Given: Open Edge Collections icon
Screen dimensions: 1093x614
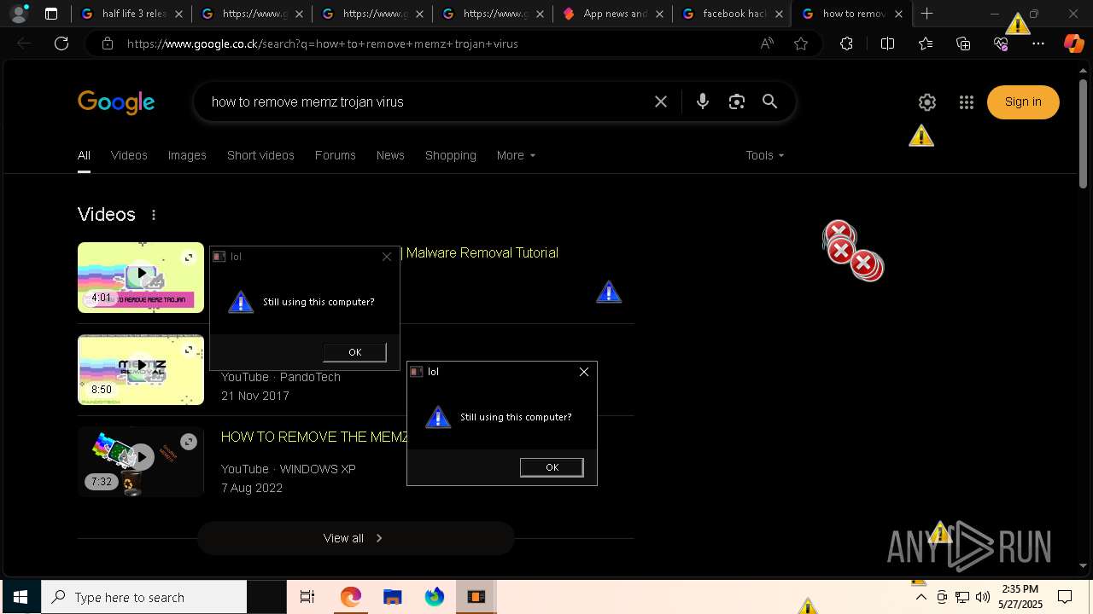Looking at the screenshot, I should tap(963, 43).
